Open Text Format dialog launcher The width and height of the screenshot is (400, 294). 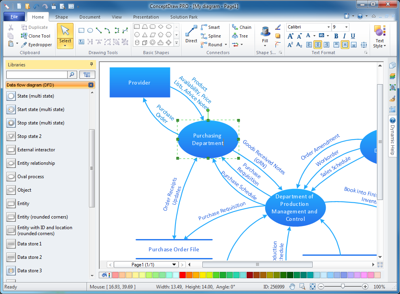pos(366,53)
